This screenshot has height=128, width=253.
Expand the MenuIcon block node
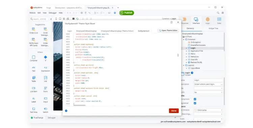[x=187, y=57]
